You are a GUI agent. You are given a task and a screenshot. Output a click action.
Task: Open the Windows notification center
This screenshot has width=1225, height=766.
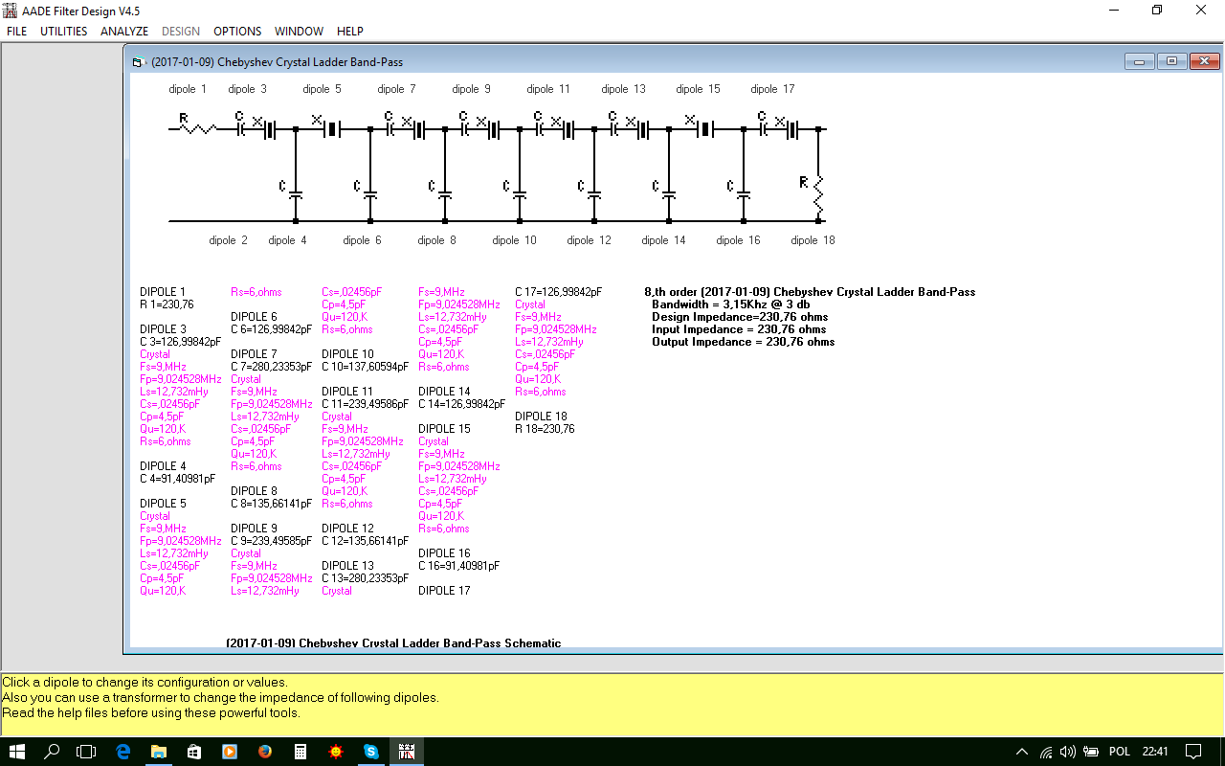click(1193, 752)
